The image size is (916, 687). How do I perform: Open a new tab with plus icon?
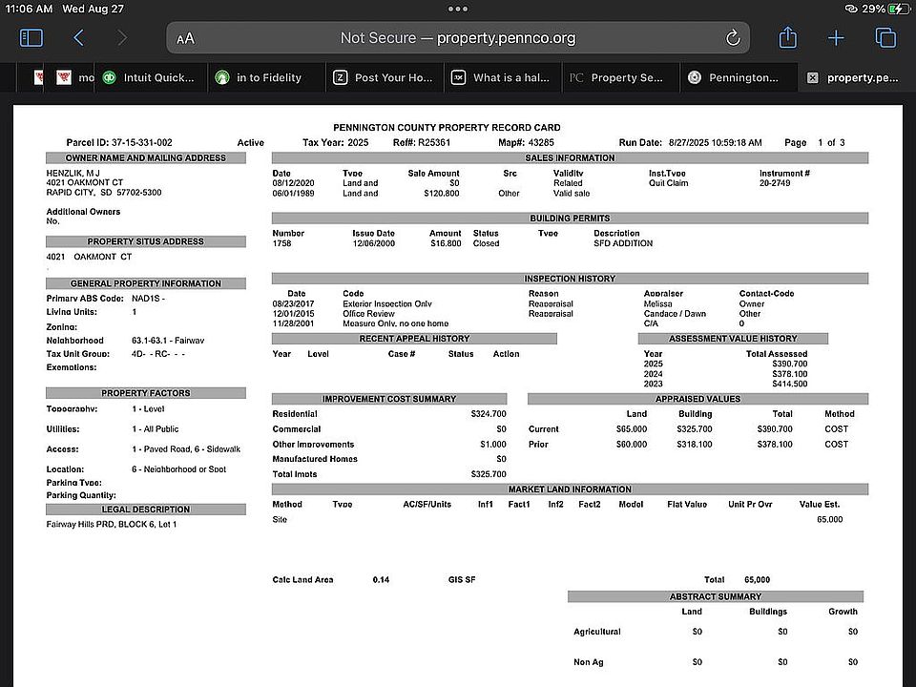coord(836,38)
